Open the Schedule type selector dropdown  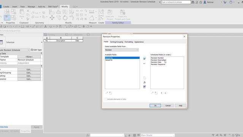[x=41, y=42]
